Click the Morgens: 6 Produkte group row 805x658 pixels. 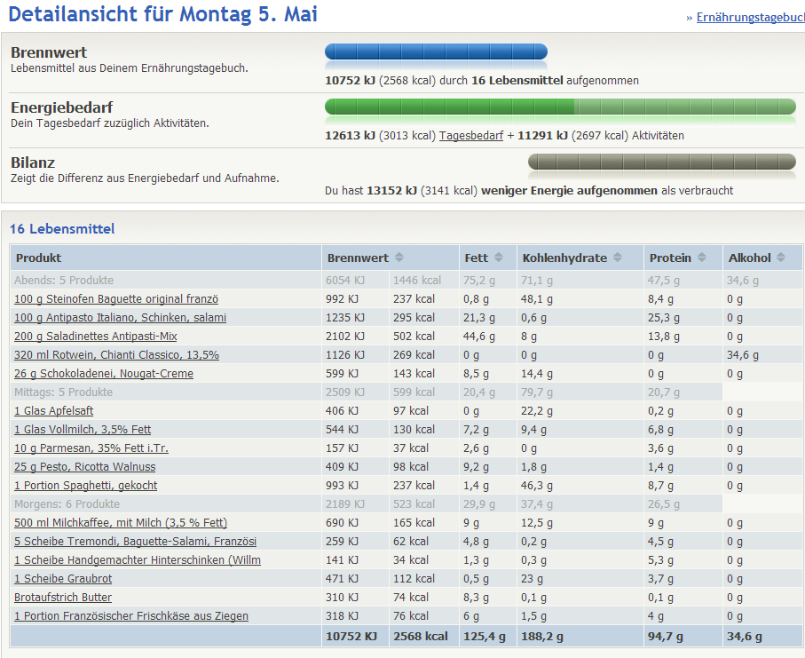66,504
